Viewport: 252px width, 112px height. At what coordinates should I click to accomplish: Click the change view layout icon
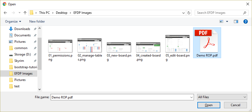(x=222, y=21)
